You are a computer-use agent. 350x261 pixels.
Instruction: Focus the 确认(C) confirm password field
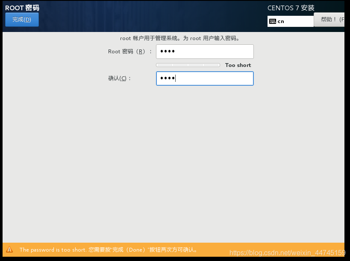click(205, 78)
